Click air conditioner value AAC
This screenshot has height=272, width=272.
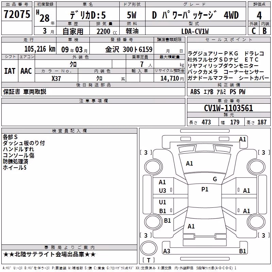(26, 71)
